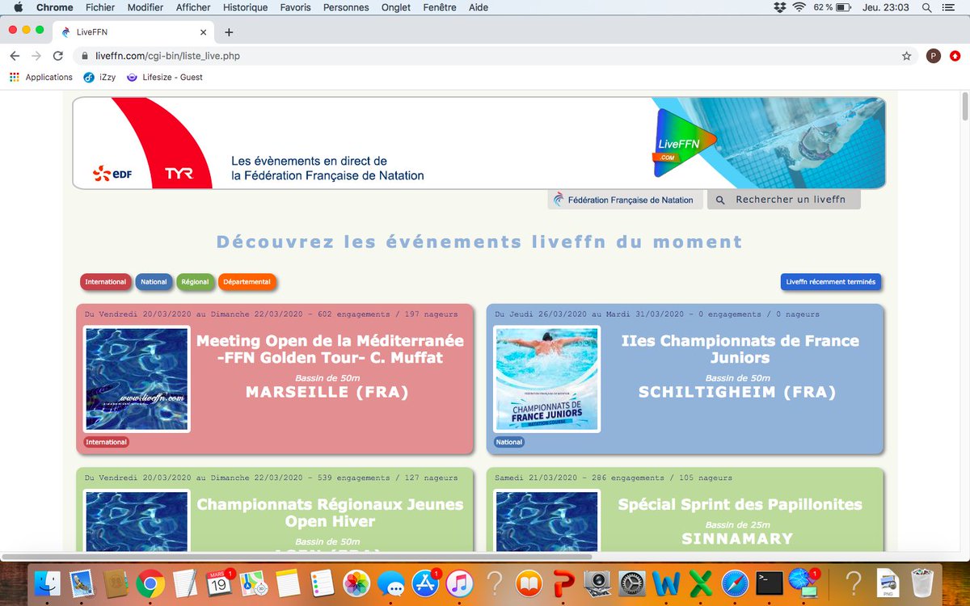Open the iZzy bookmark
The height and width of the screenshot is (606, 970).
[100, 78]
